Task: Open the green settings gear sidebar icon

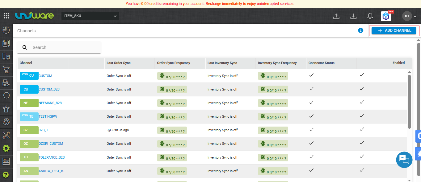Action: click(6, 148)
